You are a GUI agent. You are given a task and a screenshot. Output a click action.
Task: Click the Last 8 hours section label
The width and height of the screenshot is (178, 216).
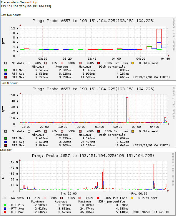coord(9,83)
